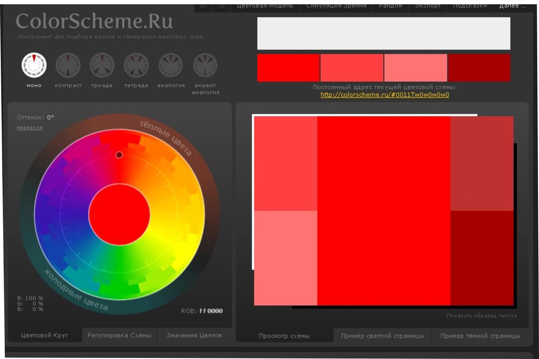Switch to the Цветовой Круг tab

click(44, 335)
